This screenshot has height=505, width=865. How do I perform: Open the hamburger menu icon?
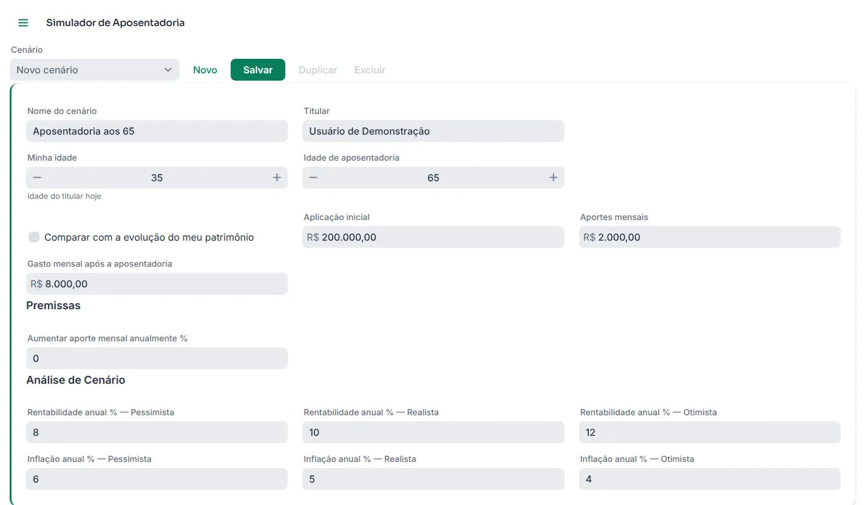[23, 23]
